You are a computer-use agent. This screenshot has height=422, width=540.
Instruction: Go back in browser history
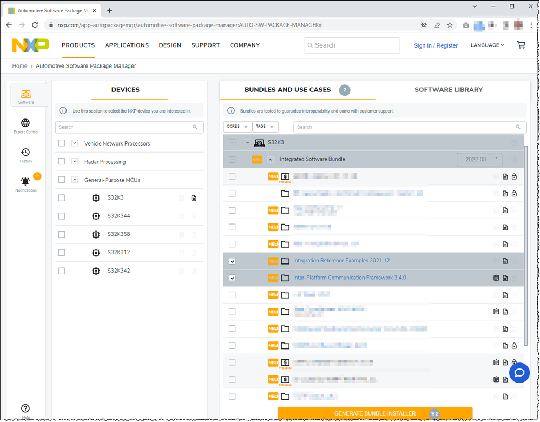pyautogui.click(x=9, y=25)
